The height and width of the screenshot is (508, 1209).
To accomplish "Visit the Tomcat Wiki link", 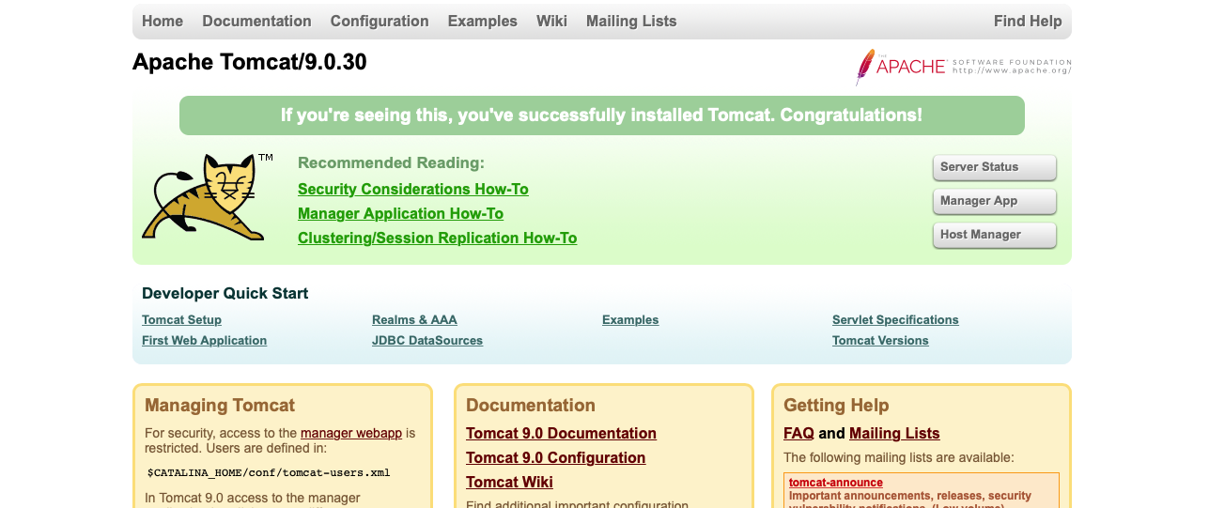I will point(509,483).
